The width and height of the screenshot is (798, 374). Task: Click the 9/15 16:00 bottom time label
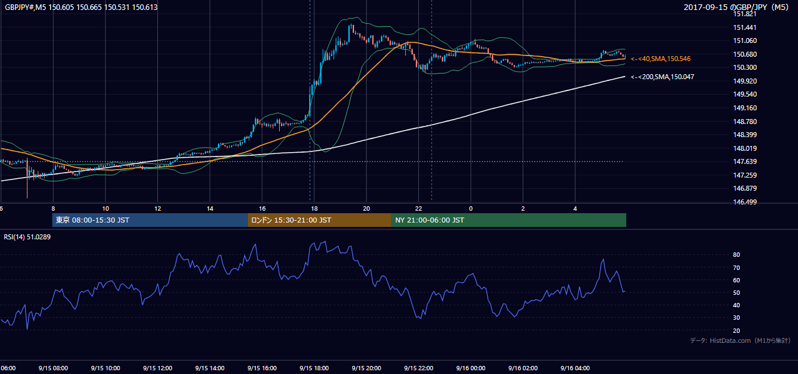coord(262,368)
